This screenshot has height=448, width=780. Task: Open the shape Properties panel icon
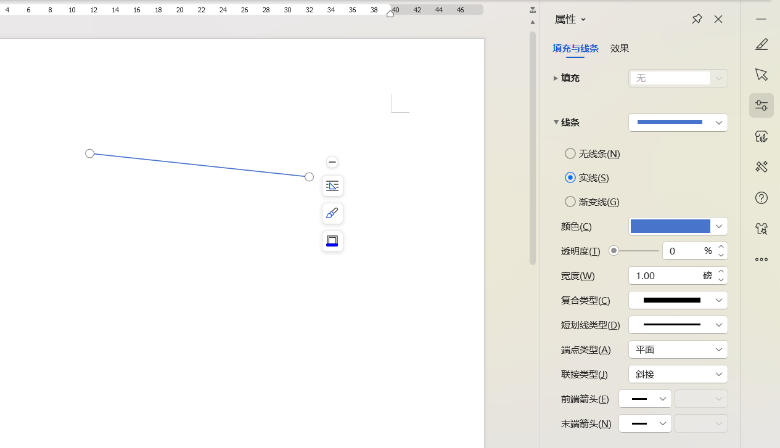pyautogui.click(x=762, y=105)
